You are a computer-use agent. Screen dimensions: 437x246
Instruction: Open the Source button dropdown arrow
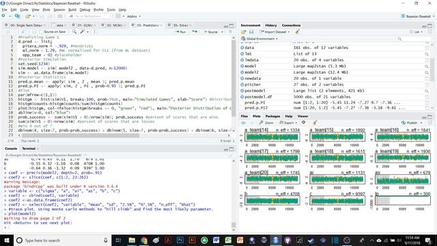tap(222, 32)
